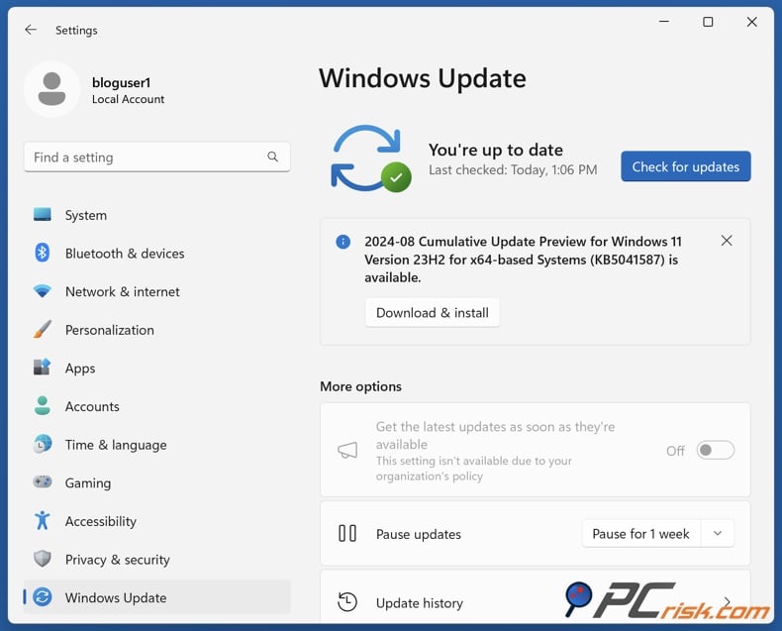Select the Accounts person icon

click(x=43, y=405)
